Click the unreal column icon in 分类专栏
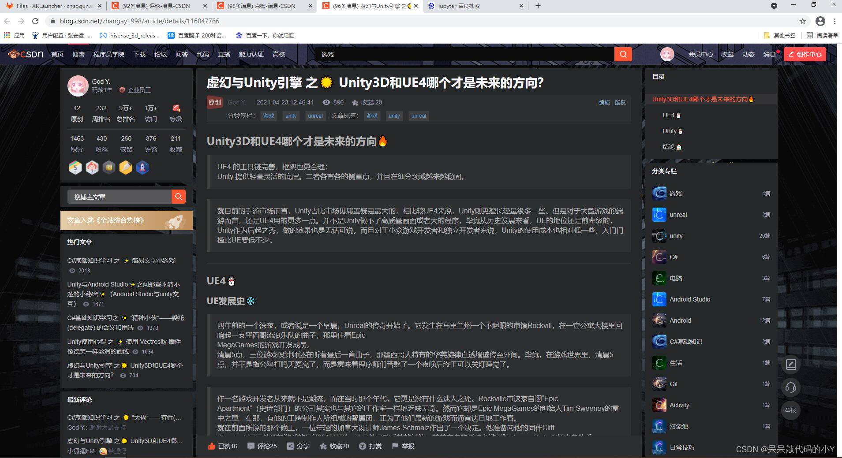Image resolution: width=842 pixels, height=458 pixels. (x=659, y=214)
